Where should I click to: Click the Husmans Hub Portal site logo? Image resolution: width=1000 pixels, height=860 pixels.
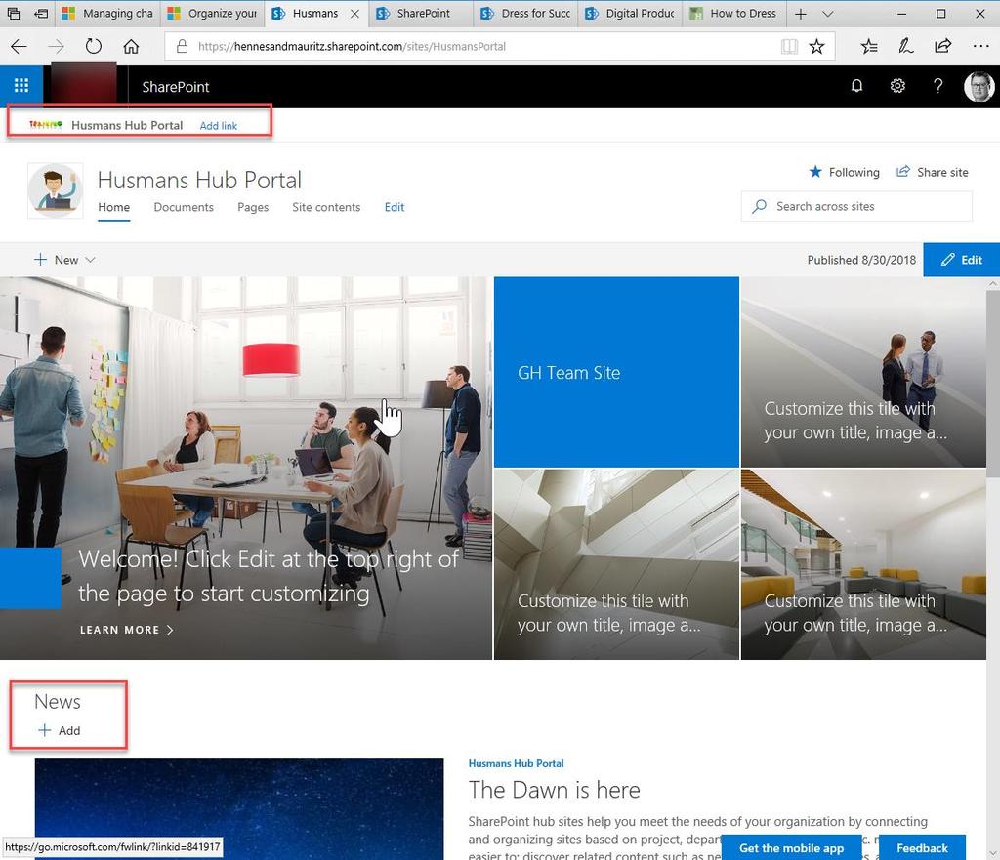(x=56, y=190)
